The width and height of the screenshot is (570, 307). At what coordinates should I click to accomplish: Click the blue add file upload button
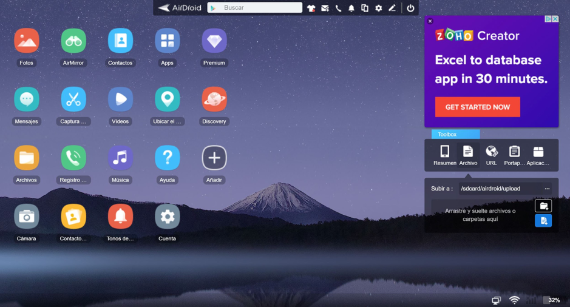543,220
